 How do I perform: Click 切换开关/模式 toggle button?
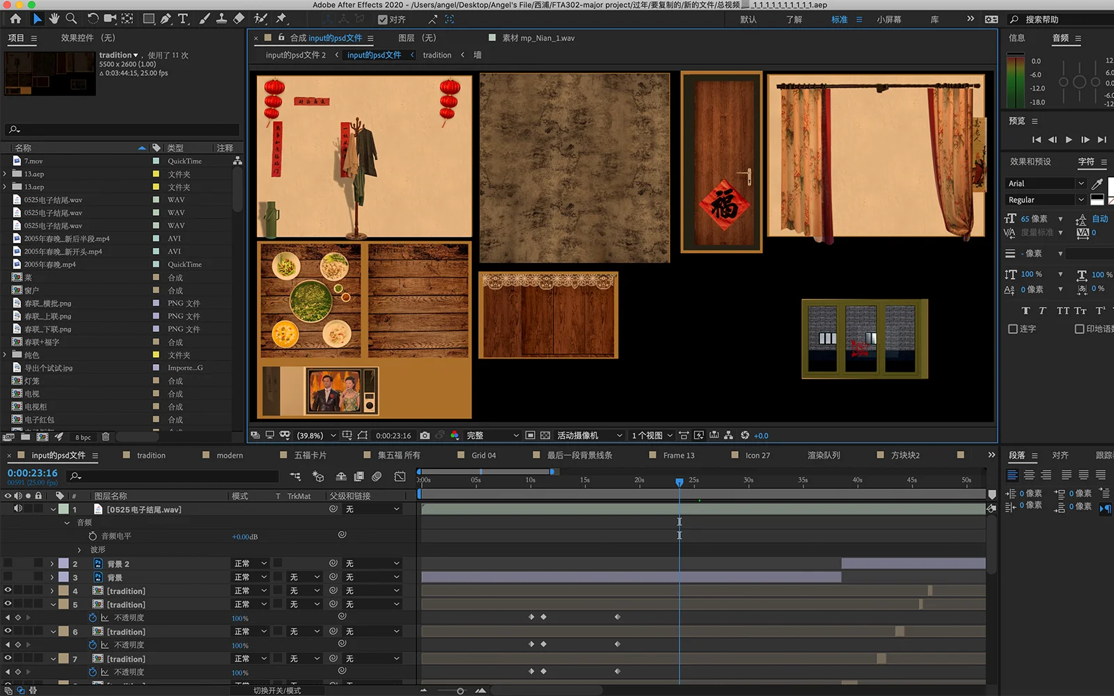pyautogui.click(x=277, y=690)
